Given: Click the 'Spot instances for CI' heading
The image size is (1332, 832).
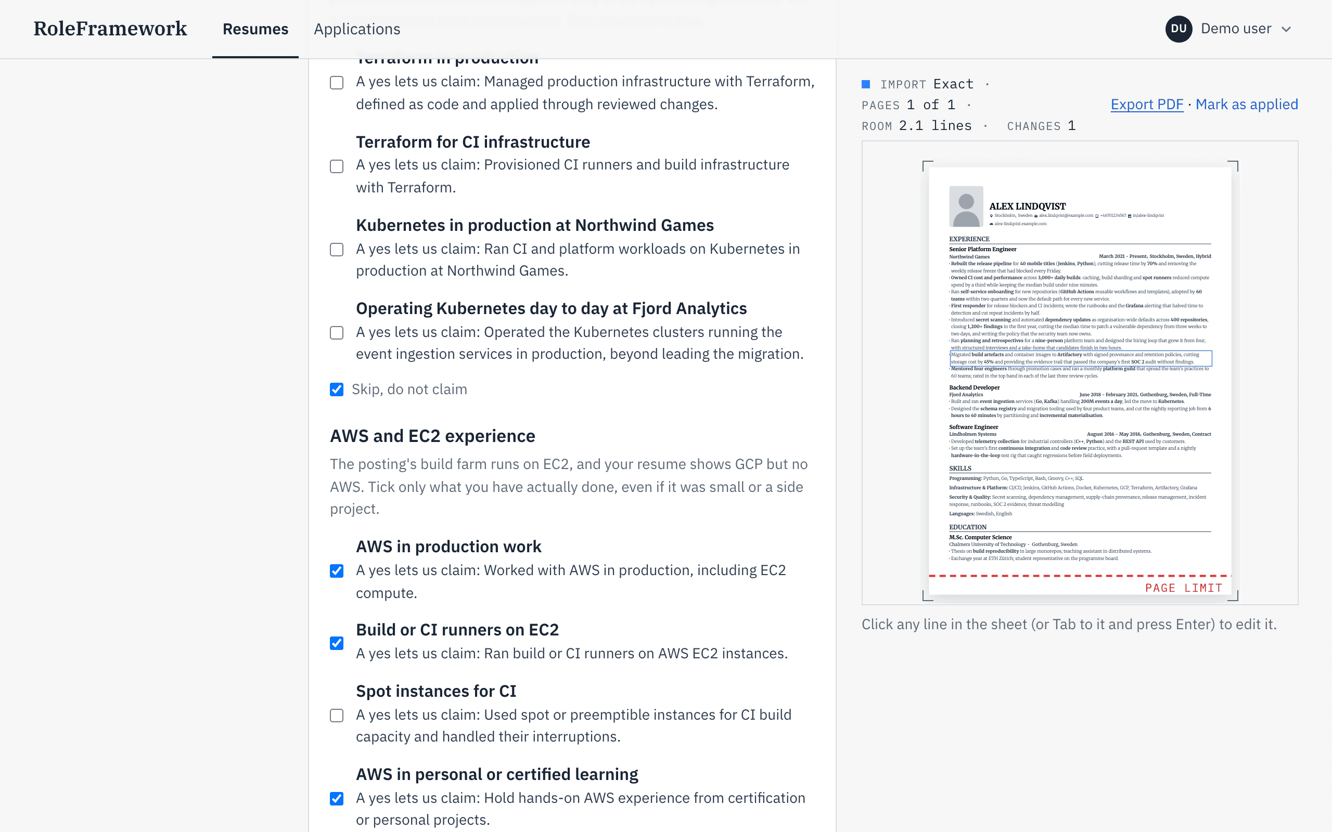Looking at the screenshot, I should (x=436, y=691).
